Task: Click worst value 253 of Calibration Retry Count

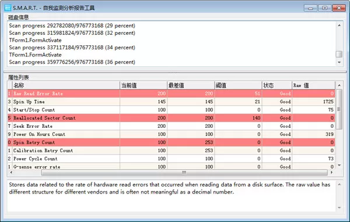Action: [209, 151]
